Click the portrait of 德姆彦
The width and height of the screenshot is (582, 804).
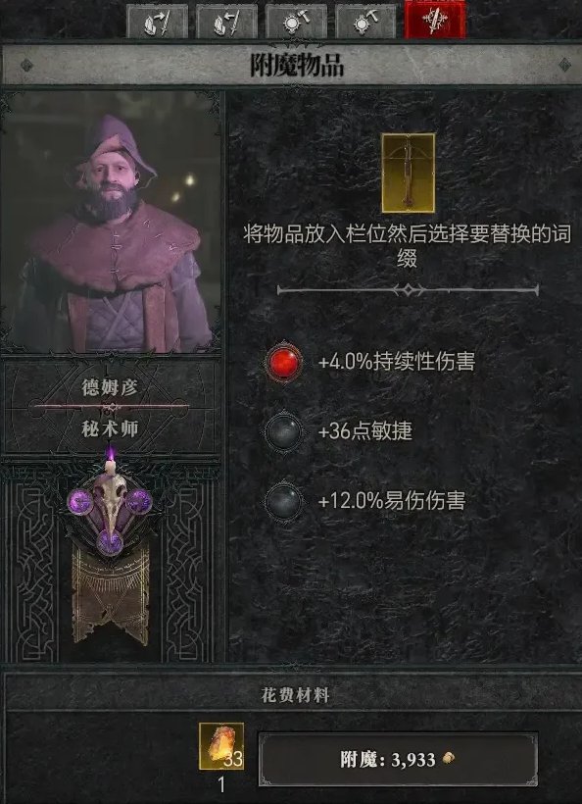point(112,223)
